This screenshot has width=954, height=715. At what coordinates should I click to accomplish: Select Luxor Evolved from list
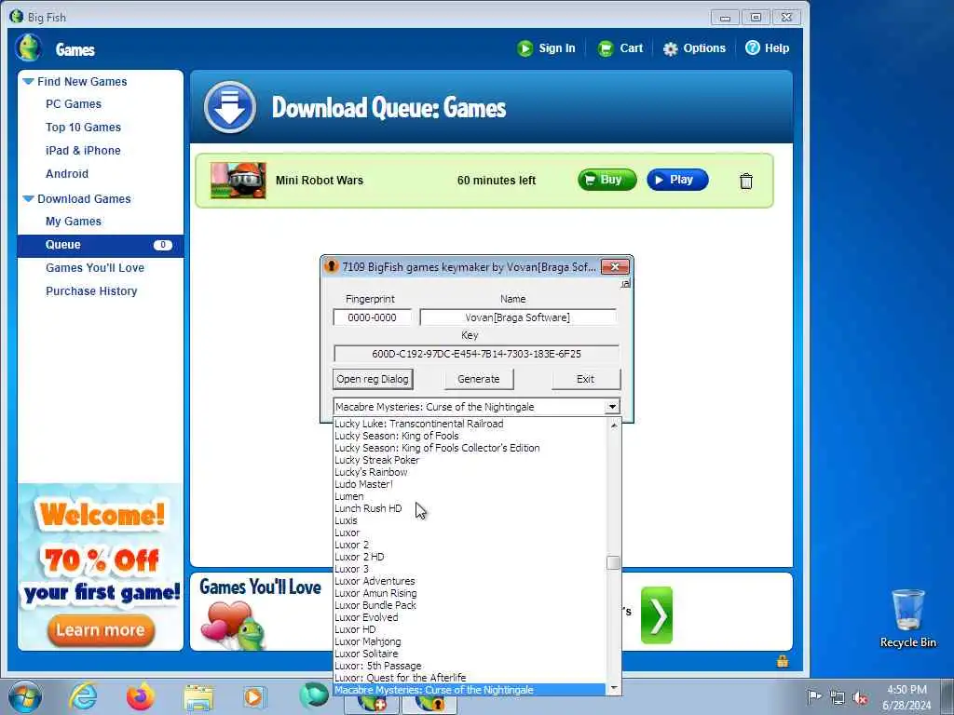[470, 618]
